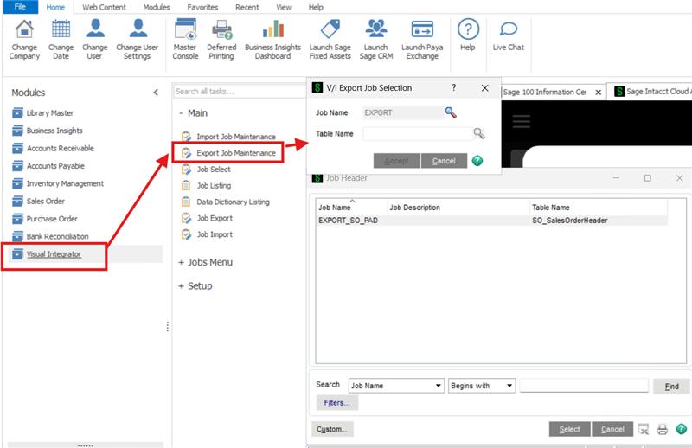
Task: Click the Find button
Action: (x=671, y=387)
